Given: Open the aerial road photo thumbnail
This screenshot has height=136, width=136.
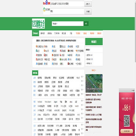Looking at the screenshot, I should click(94, 83).
